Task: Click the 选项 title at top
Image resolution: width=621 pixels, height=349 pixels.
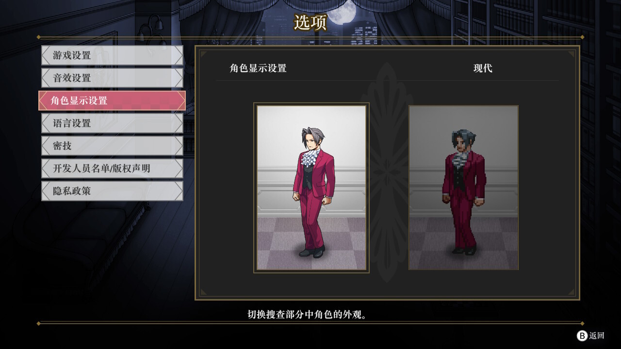Action: [x=310, y=22]
